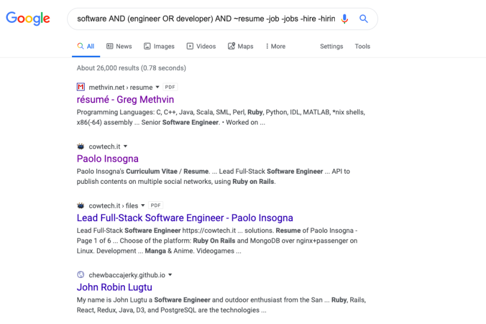This screenshot has height=324, width=486.
Task: Click the chewbaccajerky.github.io URL text
Action: tap(127, 275)
